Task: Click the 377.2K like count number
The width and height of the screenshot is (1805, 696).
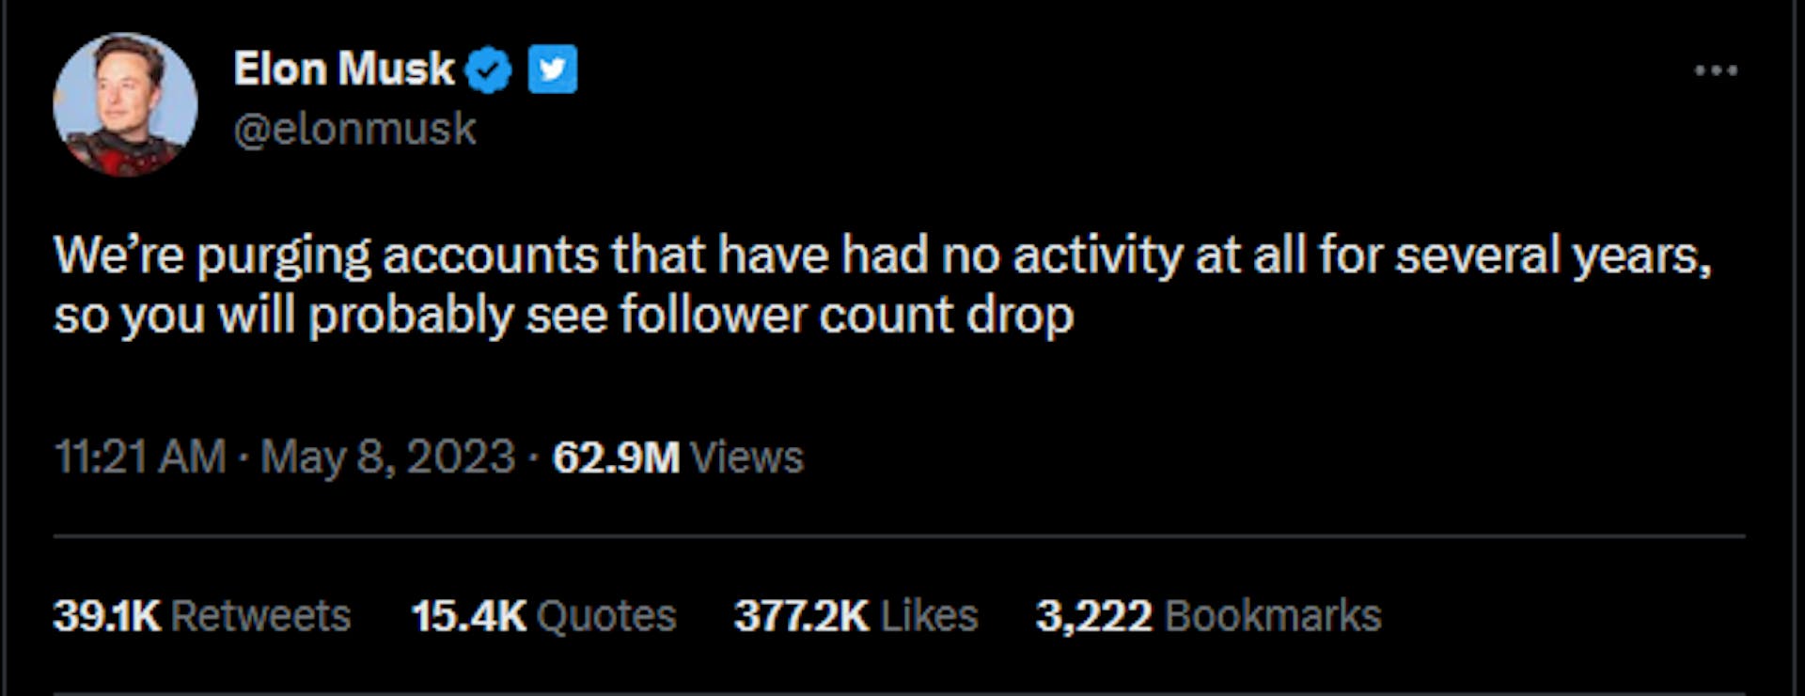Action: pyautogui.click(x=801, y=616)
